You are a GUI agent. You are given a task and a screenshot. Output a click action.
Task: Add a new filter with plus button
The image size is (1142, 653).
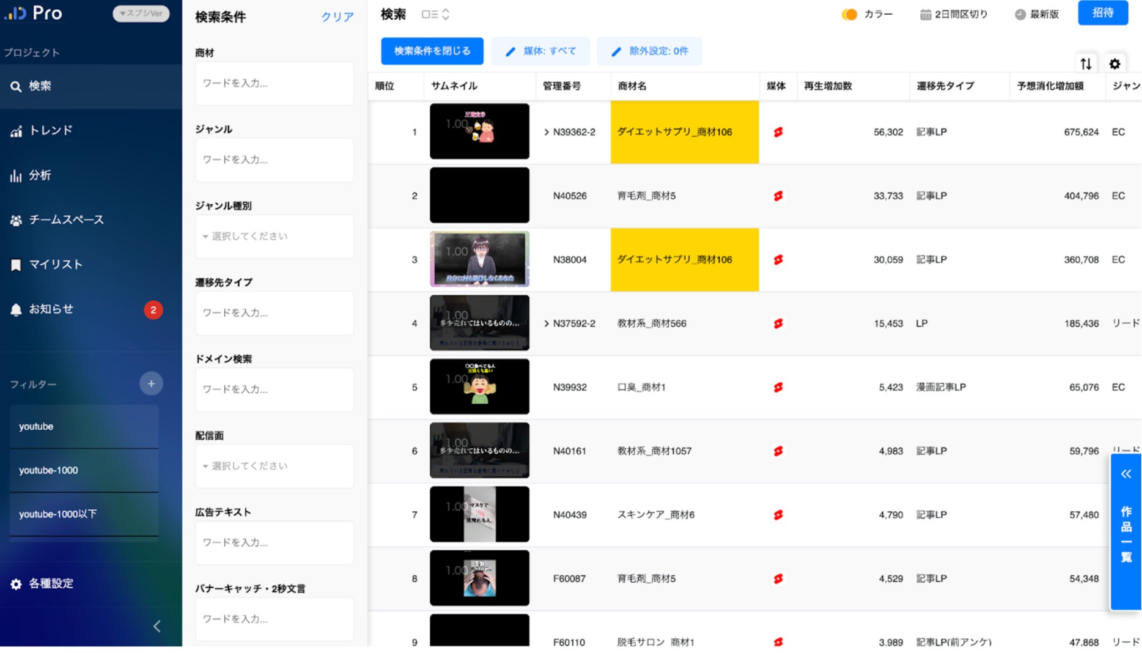(151, 383)
